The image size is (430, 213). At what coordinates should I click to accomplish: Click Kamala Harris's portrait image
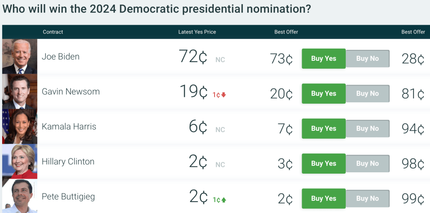(19, 127)
